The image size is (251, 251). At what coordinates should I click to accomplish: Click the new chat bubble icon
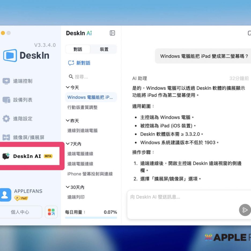71,63
